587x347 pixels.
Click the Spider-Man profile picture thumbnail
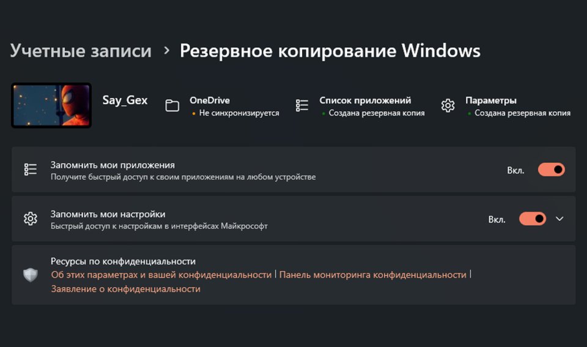click(51, 105)
